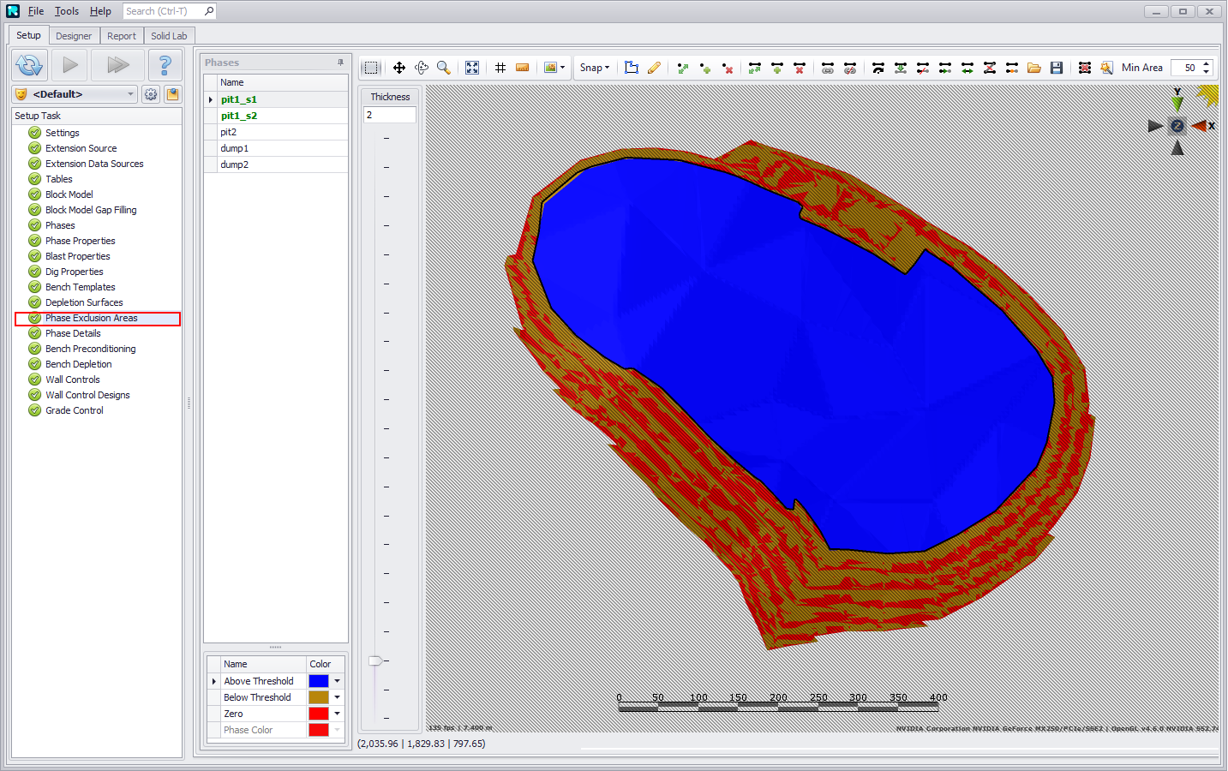Toggle the pin on Phases panel
This screenshot has height=771, width=1228.
click(x=340, y=63)
